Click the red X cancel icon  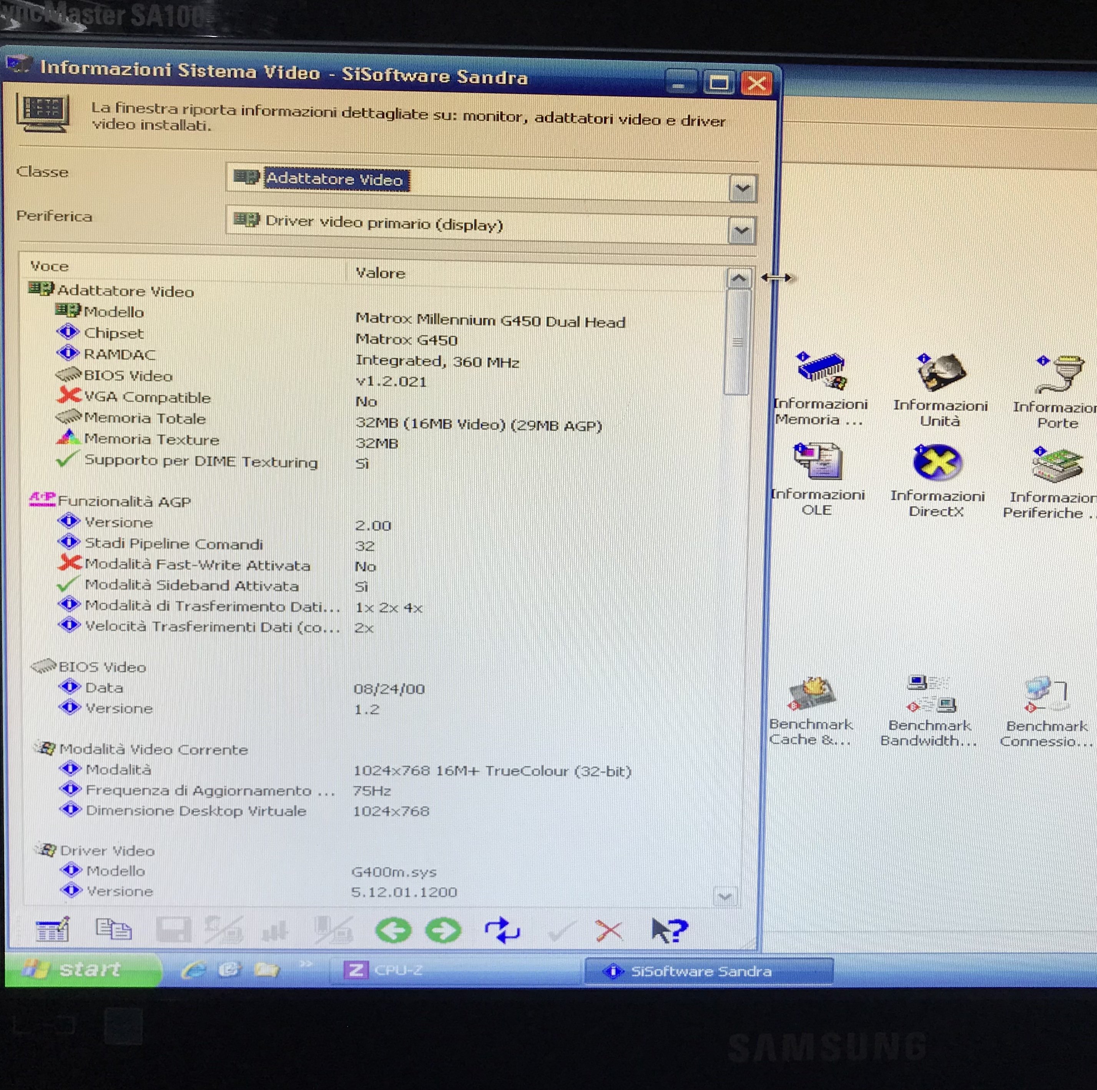click(609, 930)
